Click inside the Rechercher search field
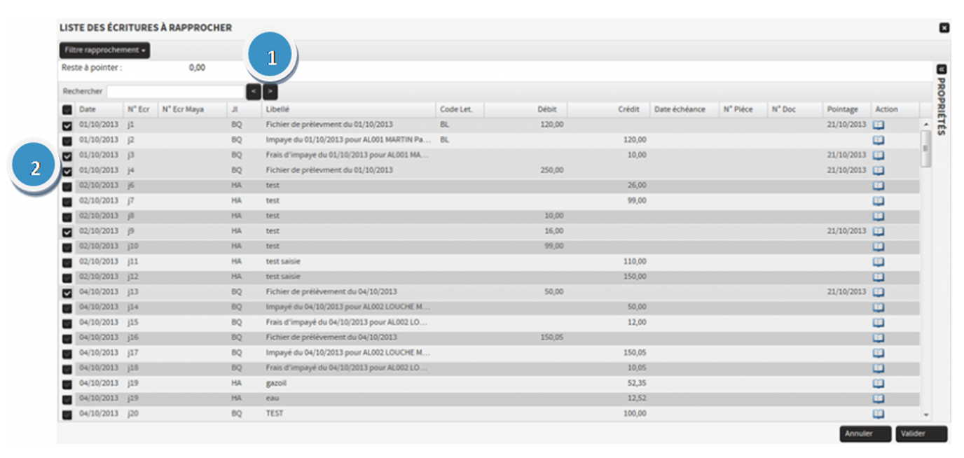Screen dimensions: 964x458 (x=175, y=91)
